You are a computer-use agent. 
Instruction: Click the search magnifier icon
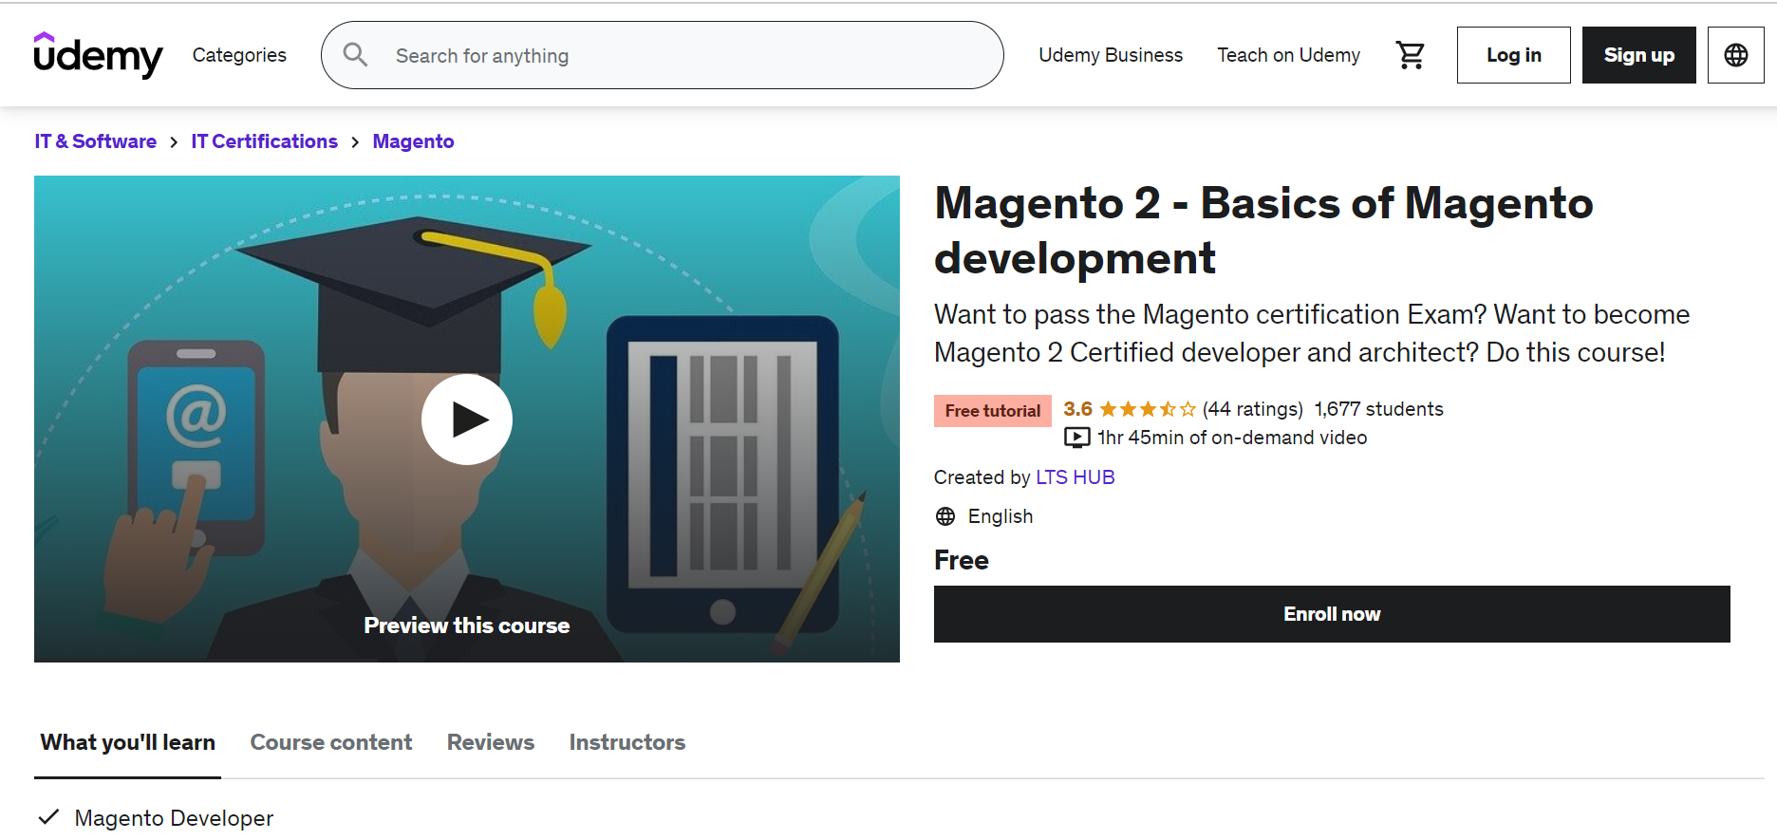(x=355, y=55)
